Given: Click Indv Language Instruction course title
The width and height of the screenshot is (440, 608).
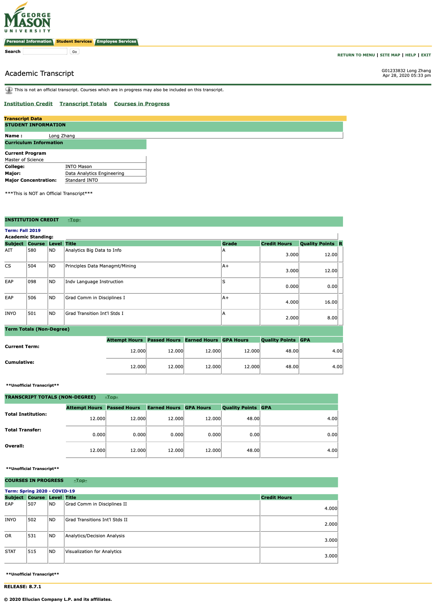Looking at the screenshot, I should 94,282.
